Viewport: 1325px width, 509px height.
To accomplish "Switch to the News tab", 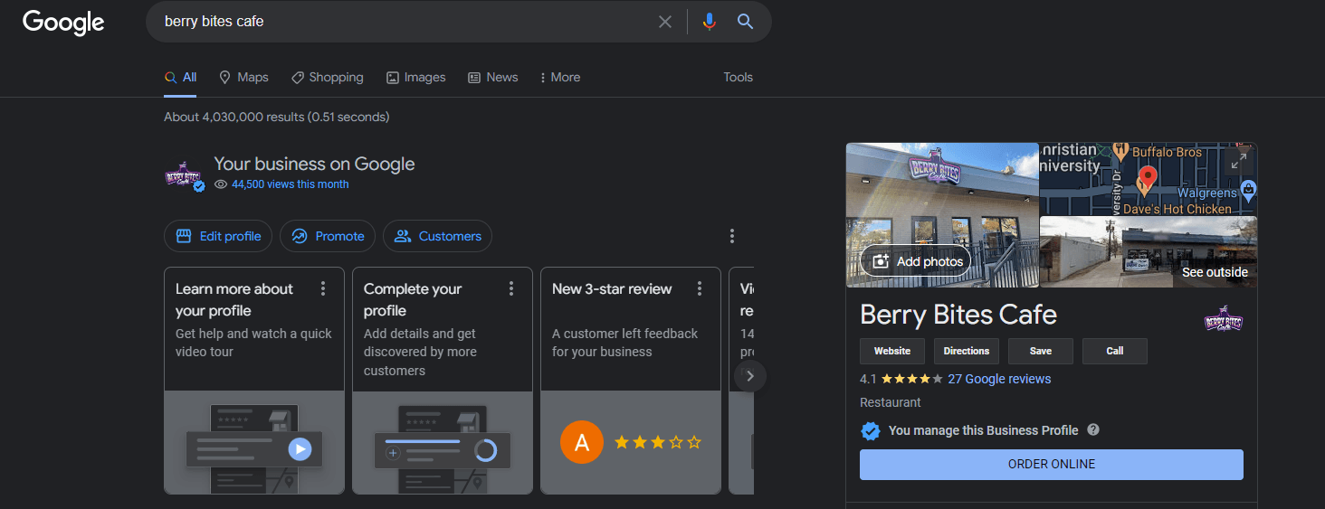I will coord(493,78).
